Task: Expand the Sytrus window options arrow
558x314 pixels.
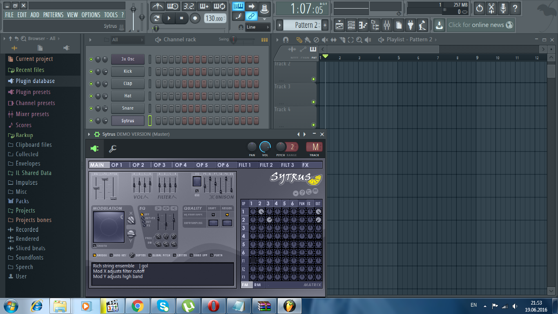Action: tap(89, 134)
